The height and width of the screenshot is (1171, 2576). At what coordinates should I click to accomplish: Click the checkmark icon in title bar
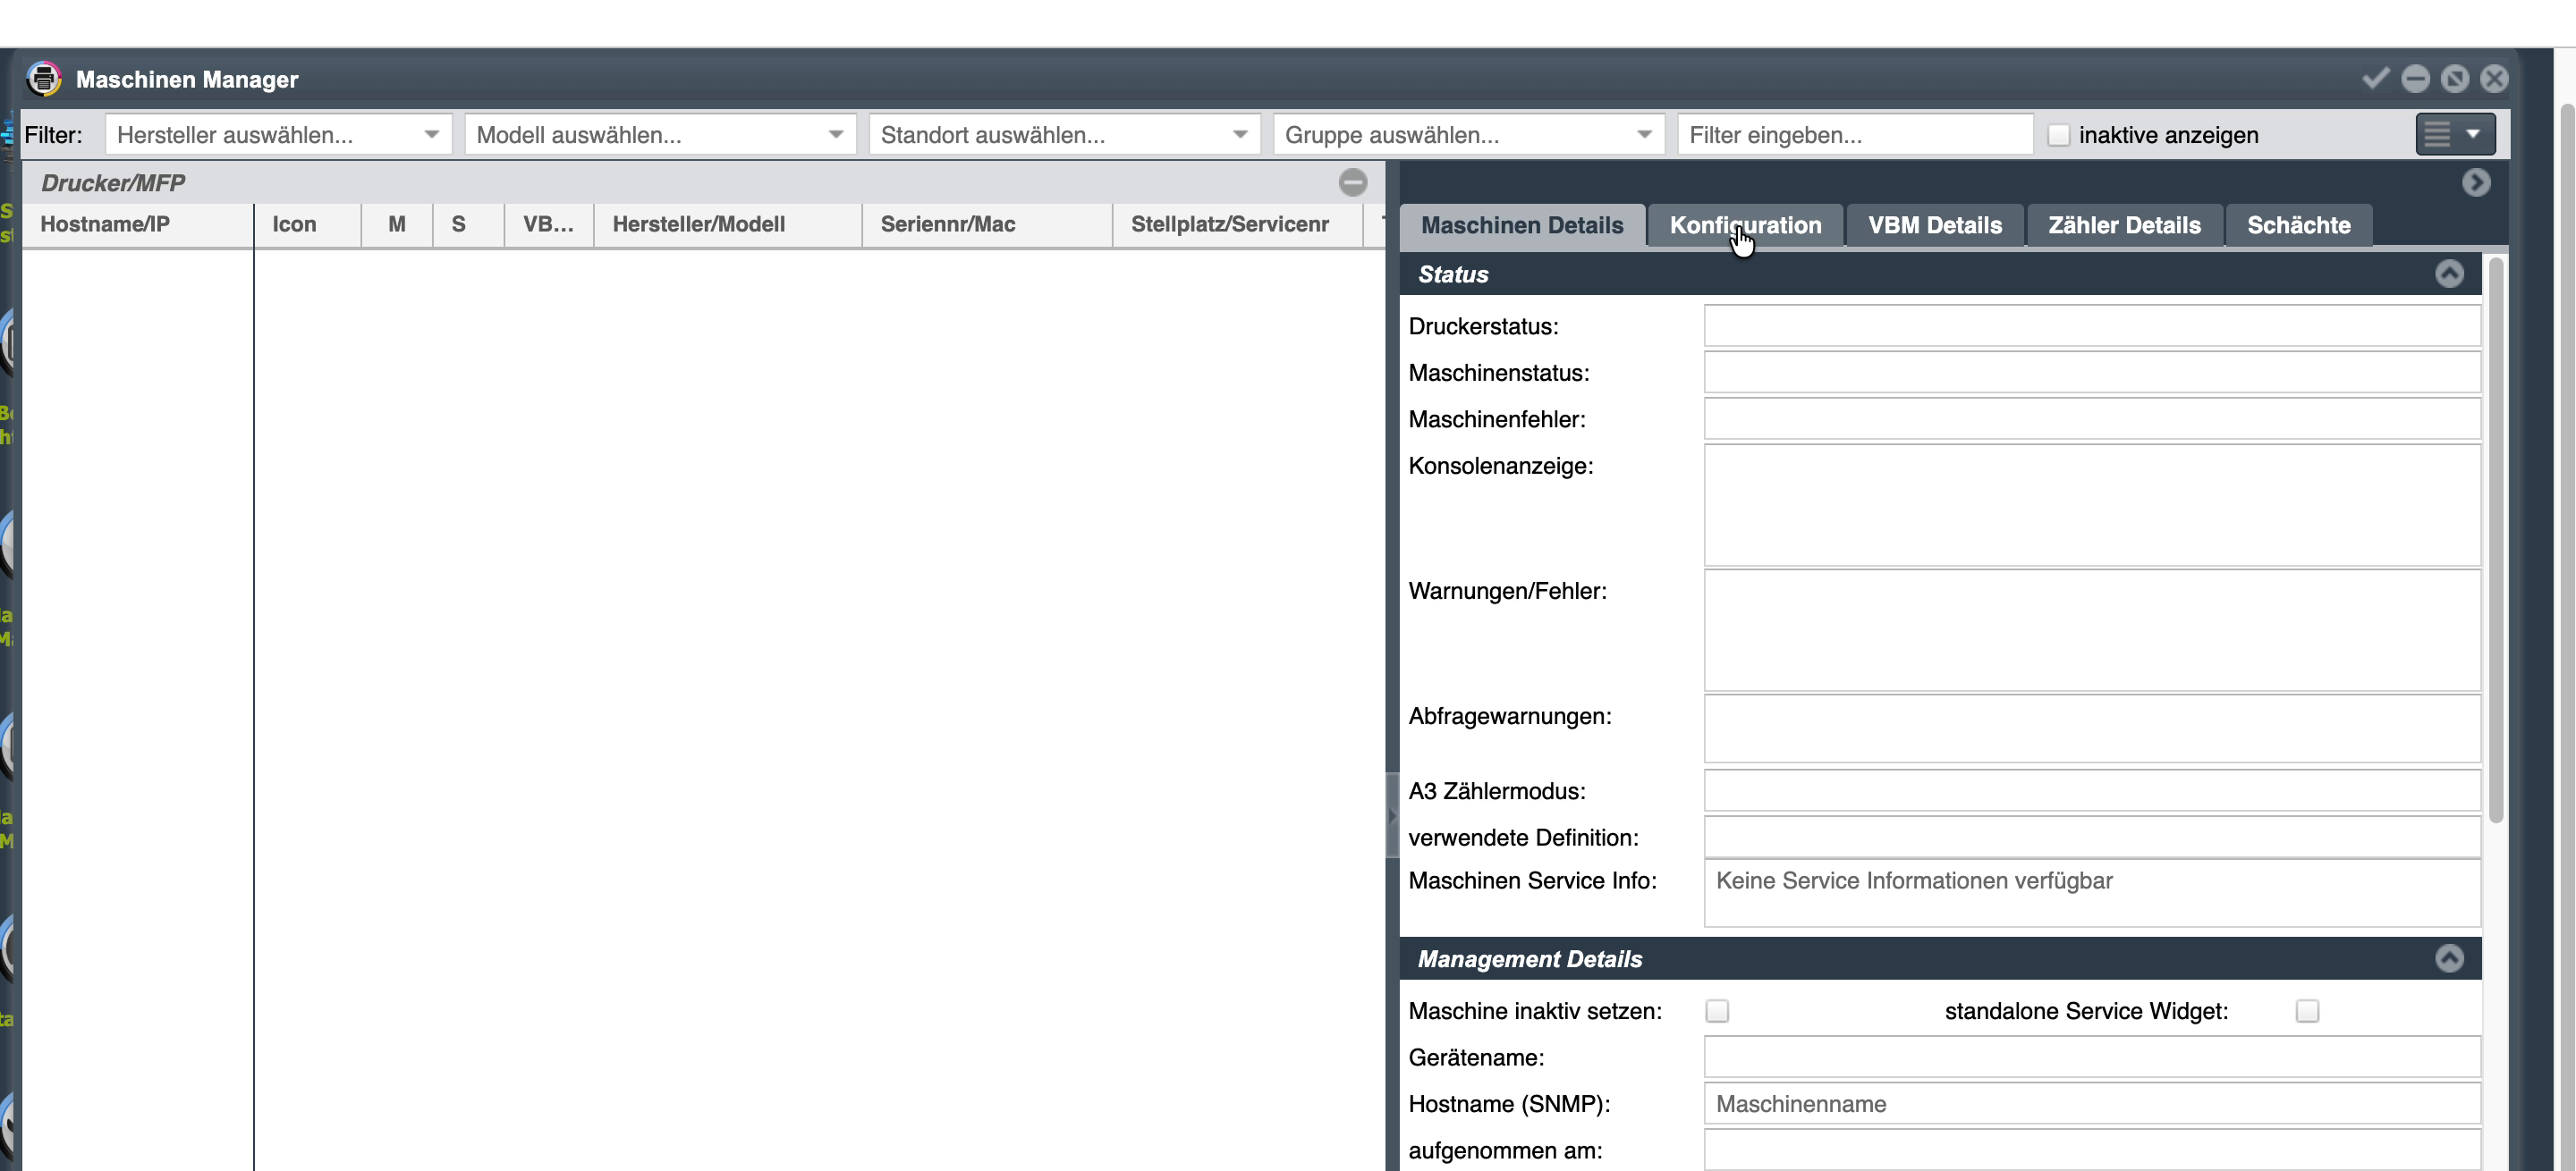[x=2375, y=78]
